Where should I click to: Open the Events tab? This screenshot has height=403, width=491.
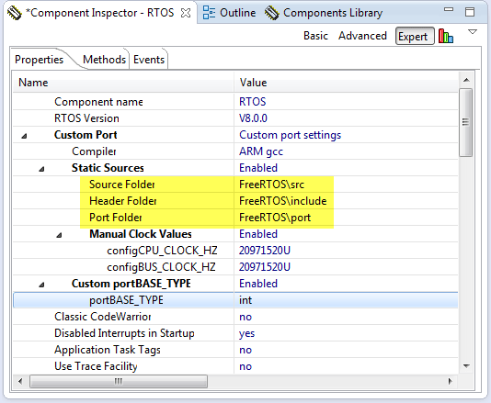[x=149, y=60]
